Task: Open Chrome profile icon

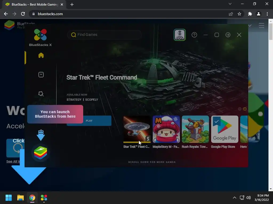Action: pos(259,14)
